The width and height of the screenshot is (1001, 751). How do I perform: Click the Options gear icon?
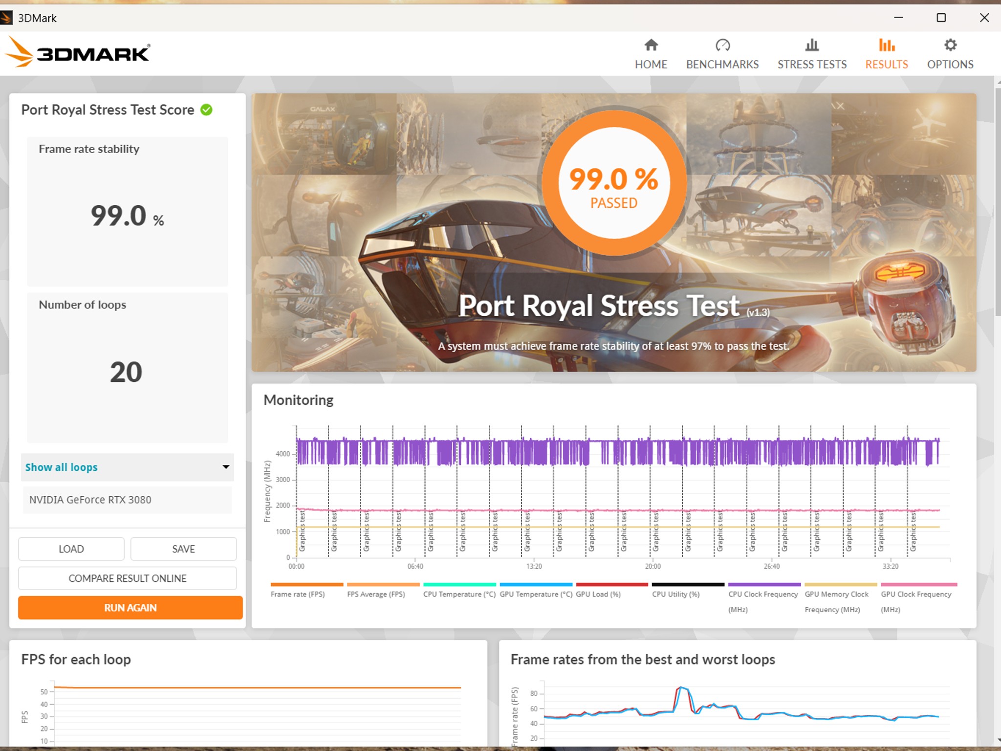[950, 45]
